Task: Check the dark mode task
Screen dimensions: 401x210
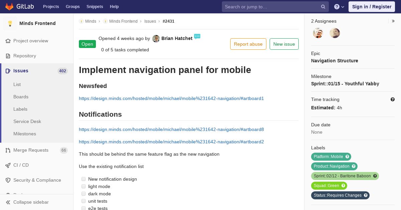Action: point(84,194)
